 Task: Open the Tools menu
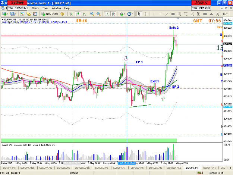click(45, 8)
